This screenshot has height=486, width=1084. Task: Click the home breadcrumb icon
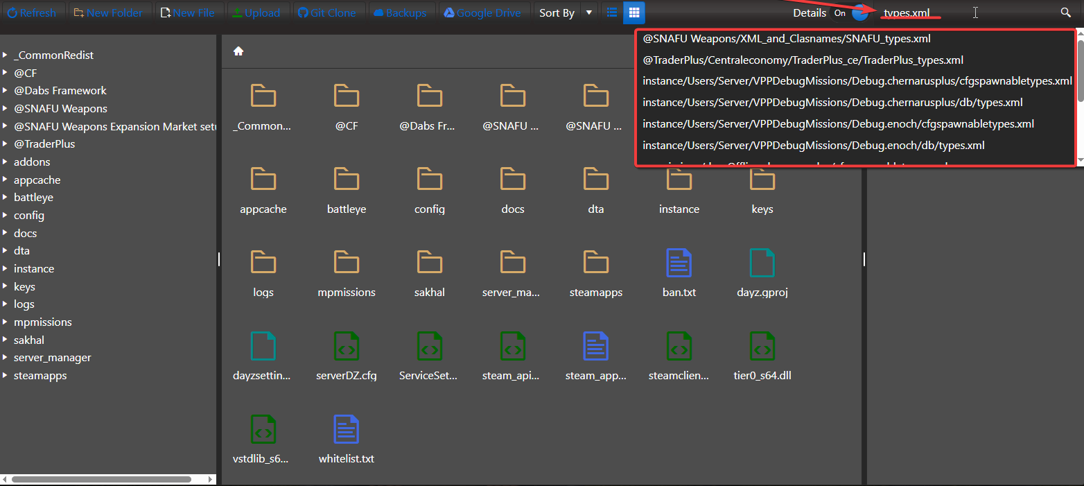tap(238, 51)
